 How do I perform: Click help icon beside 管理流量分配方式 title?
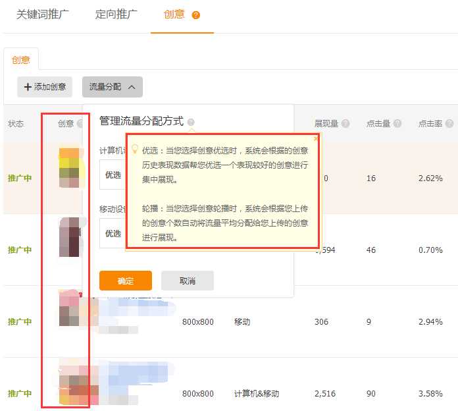point(191,122)
